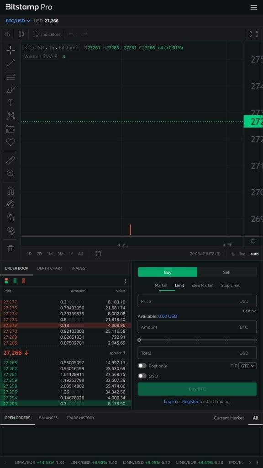
Task: Select the crosshair cursor tool
Action: tap(11, 50)
